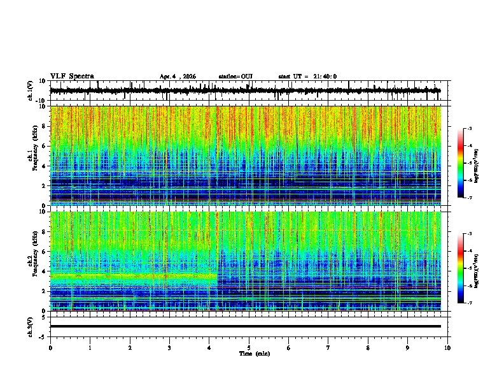Click time axis tick label "2"
Image resolution: width=504 pixels, height=390 pixels.
(x=130, y=348)
